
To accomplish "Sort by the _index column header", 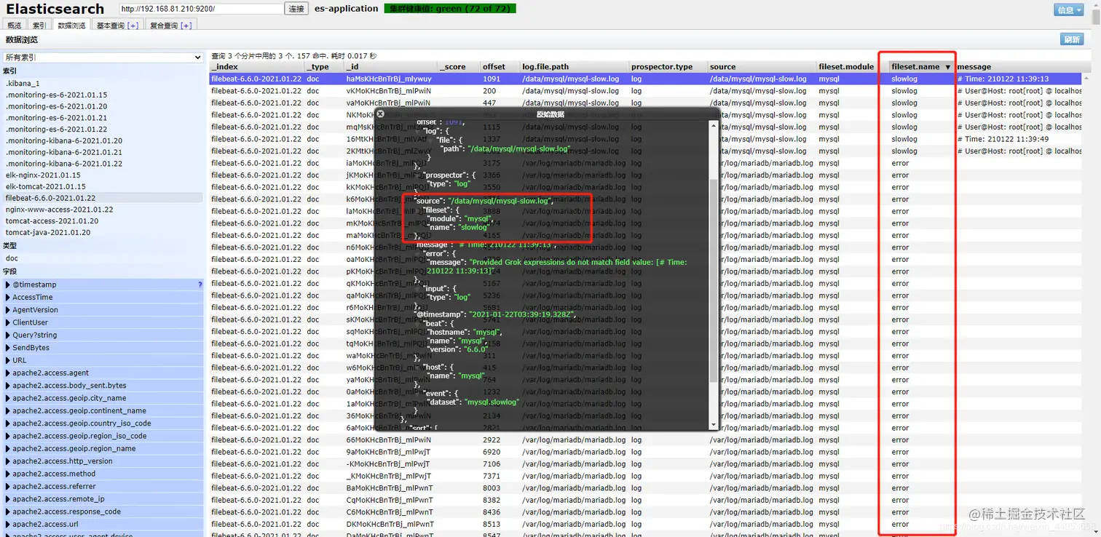I will (x=257, y=67).
